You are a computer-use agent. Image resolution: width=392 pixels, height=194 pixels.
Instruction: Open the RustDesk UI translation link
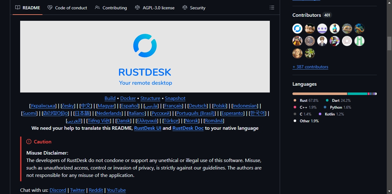point(148,128)
